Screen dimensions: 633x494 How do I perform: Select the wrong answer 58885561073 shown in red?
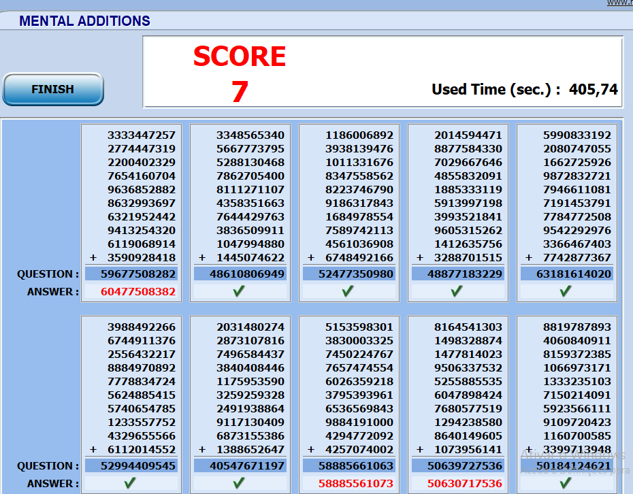point(348,482)
